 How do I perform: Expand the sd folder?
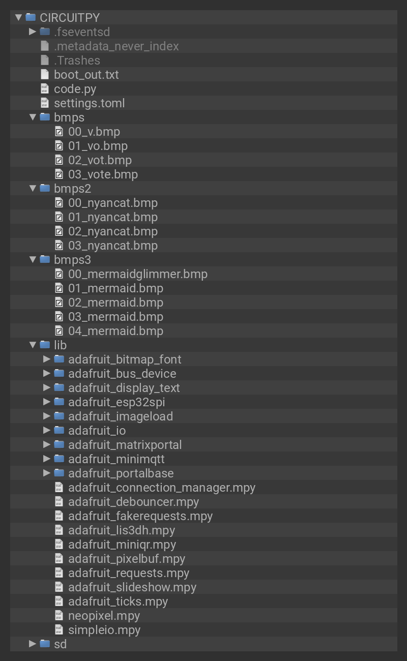33,644
